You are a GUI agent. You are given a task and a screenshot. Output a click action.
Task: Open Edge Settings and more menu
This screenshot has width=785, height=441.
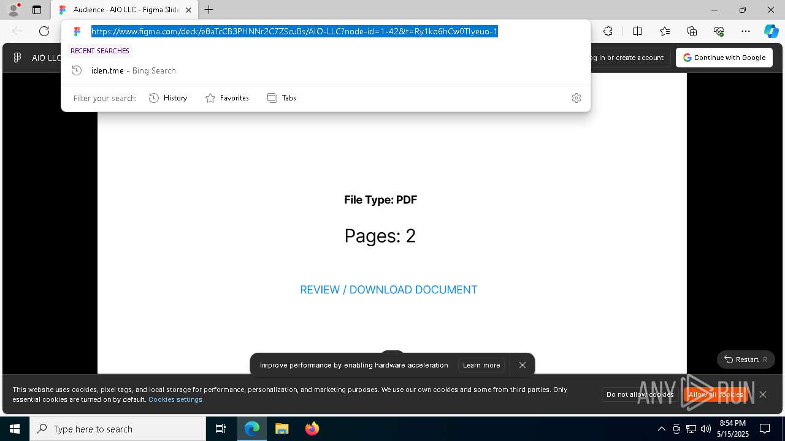click(746, 31)
